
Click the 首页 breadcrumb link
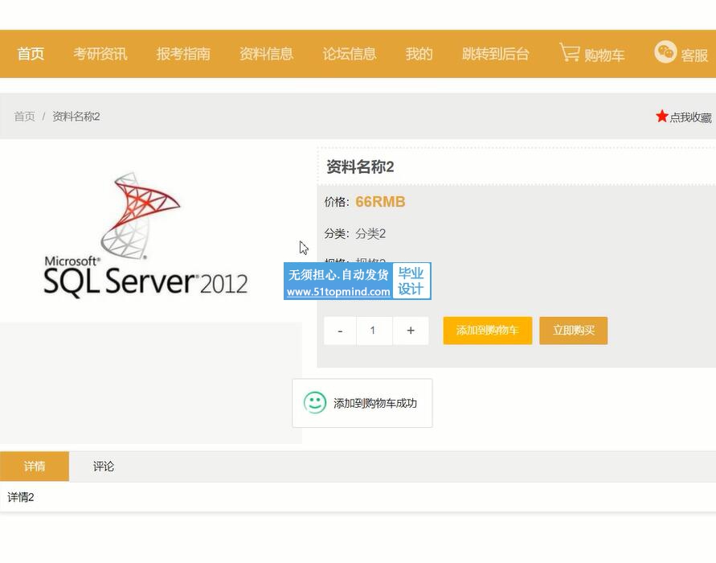(25, 117)
